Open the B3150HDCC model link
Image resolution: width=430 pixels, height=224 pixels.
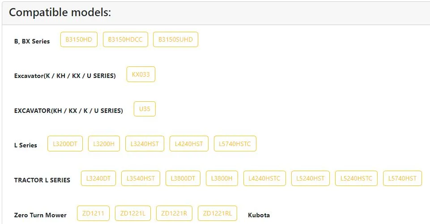click(x=125, y=39)
